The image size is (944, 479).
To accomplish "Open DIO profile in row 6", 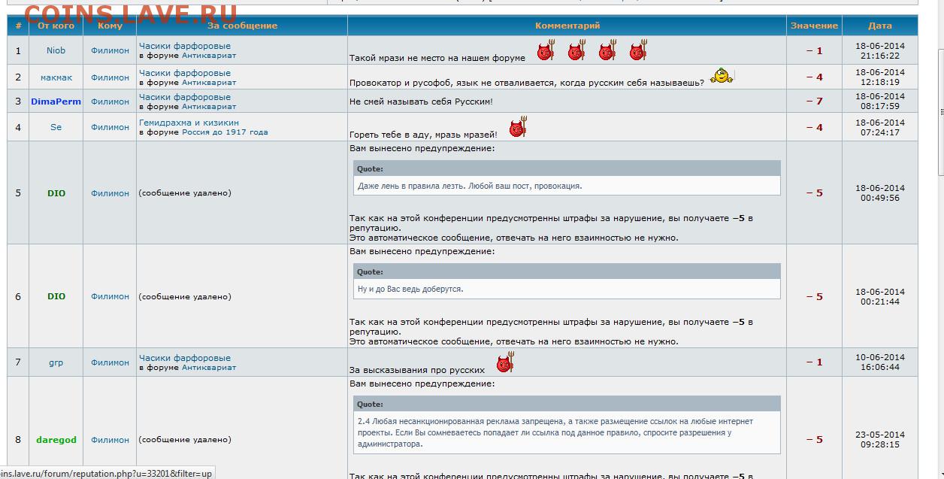I will point(56,296).
